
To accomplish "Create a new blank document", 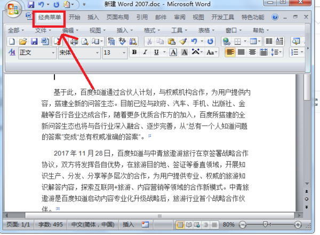I will tap(12, 41).
